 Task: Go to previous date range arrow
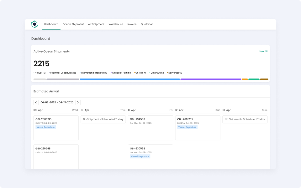(36, 102)
